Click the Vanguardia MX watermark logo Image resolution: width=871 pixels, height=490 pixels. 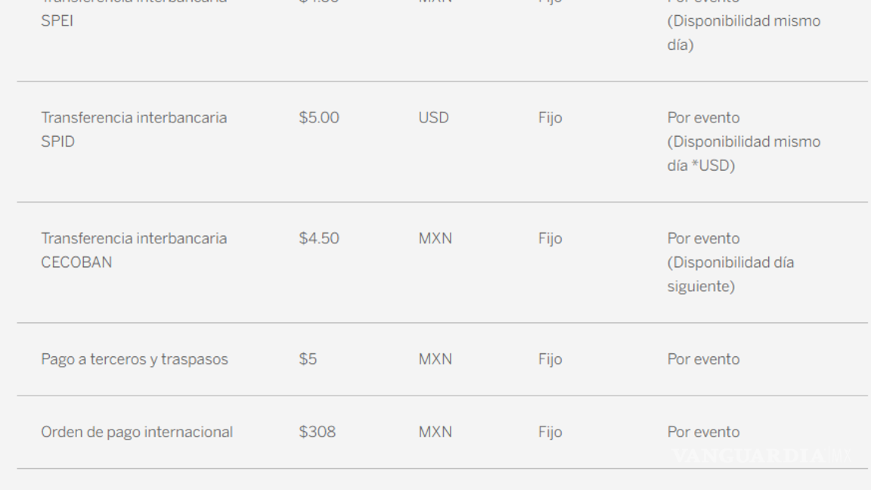pyautogui.click(x=761, y=456)
